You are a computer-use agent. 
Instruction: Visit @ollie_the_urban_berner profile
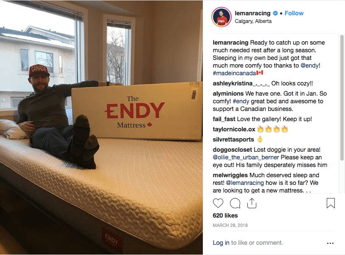[x=246, y=157]
